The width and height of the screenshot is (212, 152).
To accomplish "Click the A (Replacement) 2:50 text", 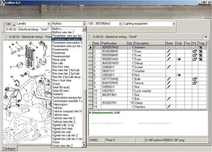I will 104,113.
